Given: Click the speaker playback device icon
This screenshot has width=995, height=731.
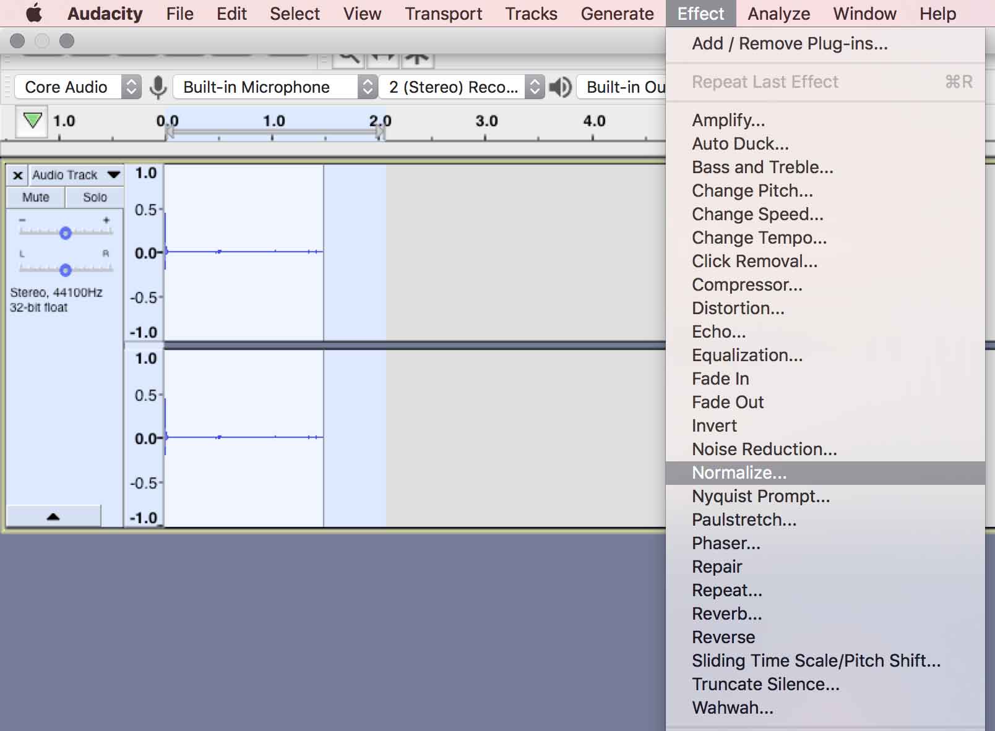Looking at the screenshot, I should pyautogui.click(x=560, y=87).
